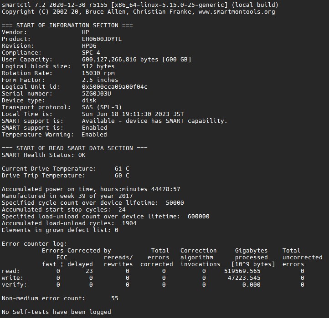Click the accumulated load-unload cycles value 1904

(129, 223)
